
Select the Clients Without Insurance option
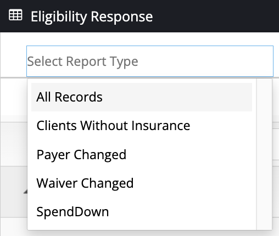[x=142, y=126]
